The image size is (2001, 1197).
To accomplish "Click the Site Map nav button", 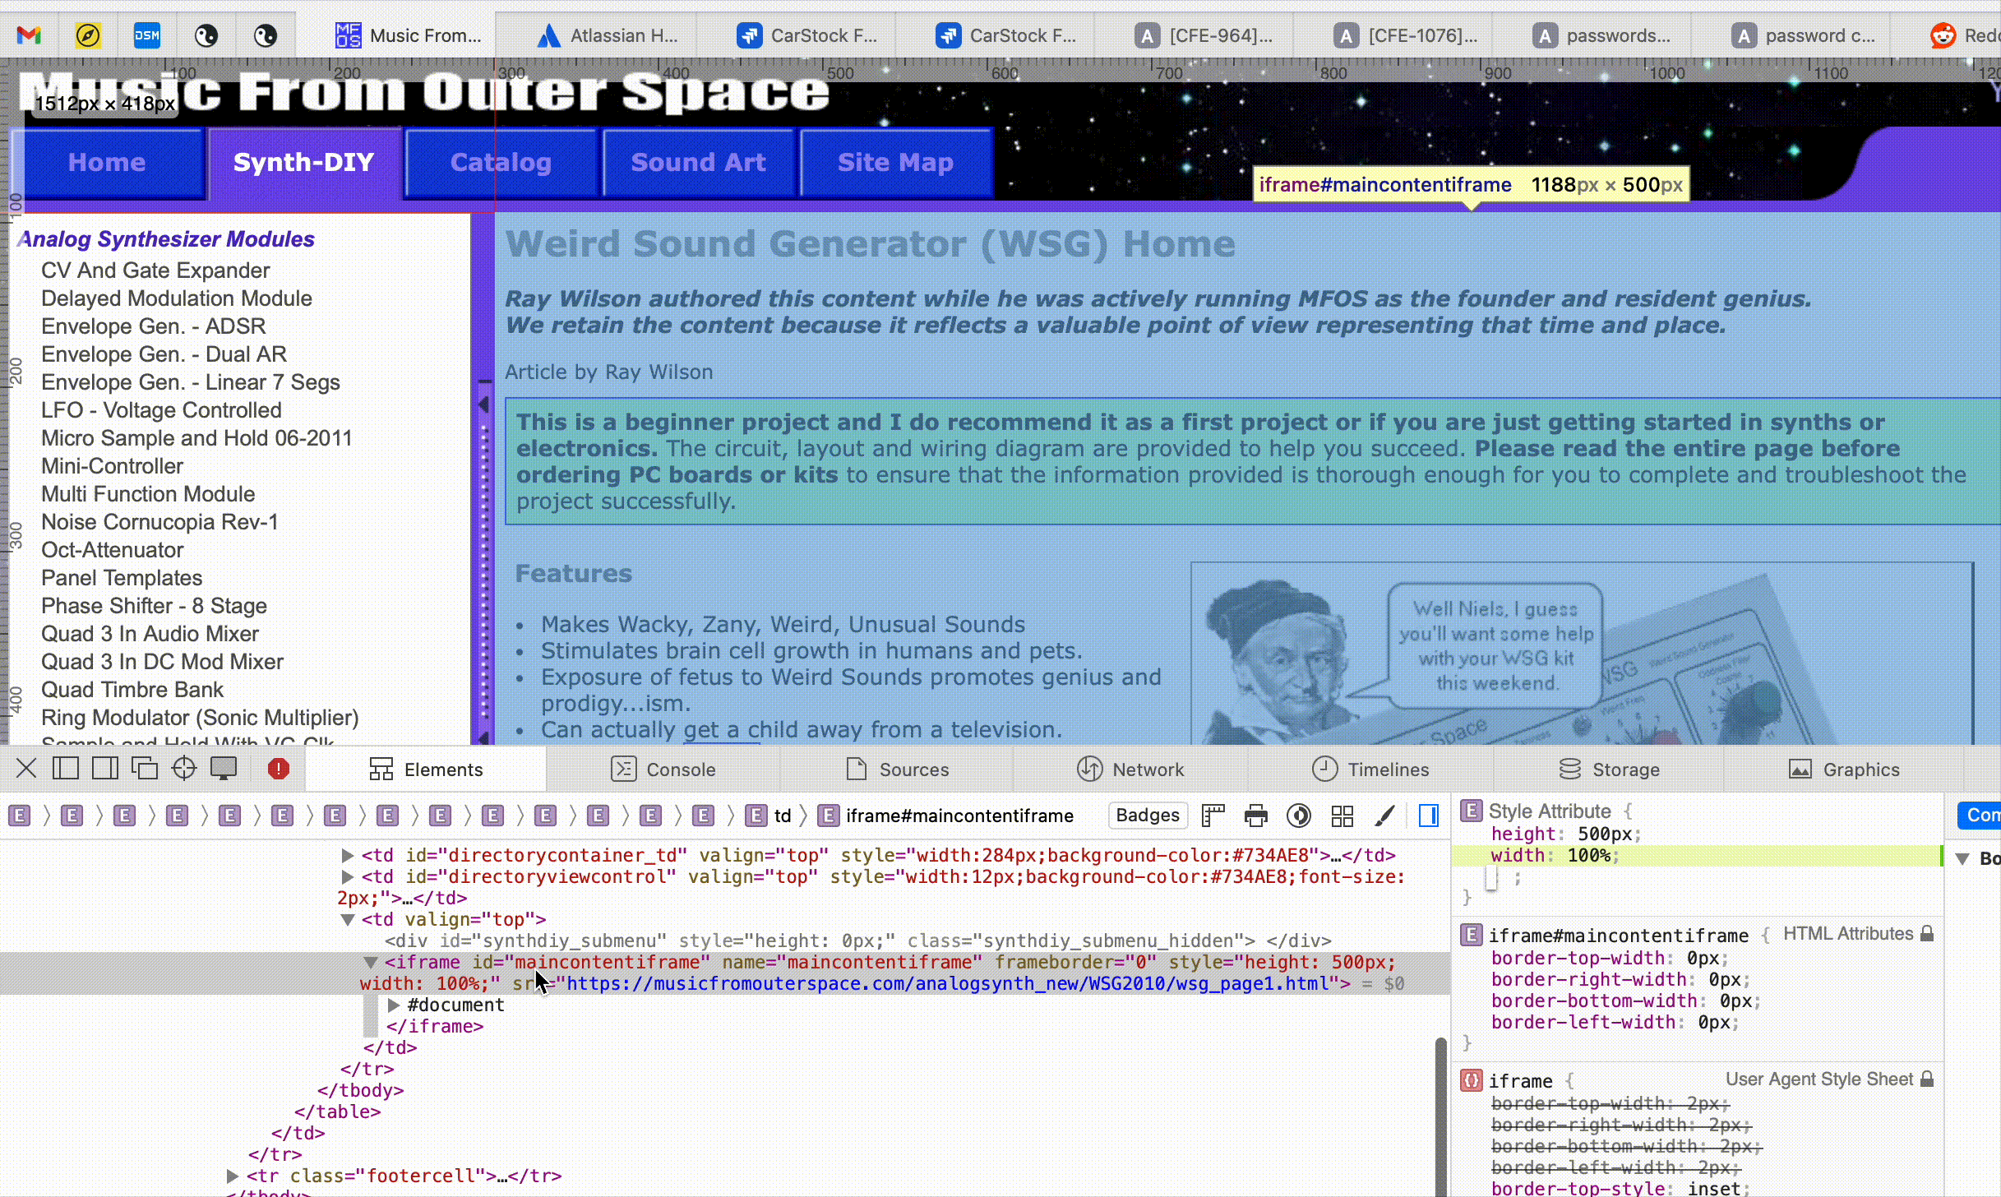I will 895,163.
